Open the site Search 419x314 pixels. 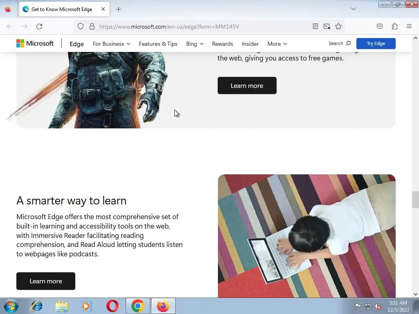coord(340,43)
